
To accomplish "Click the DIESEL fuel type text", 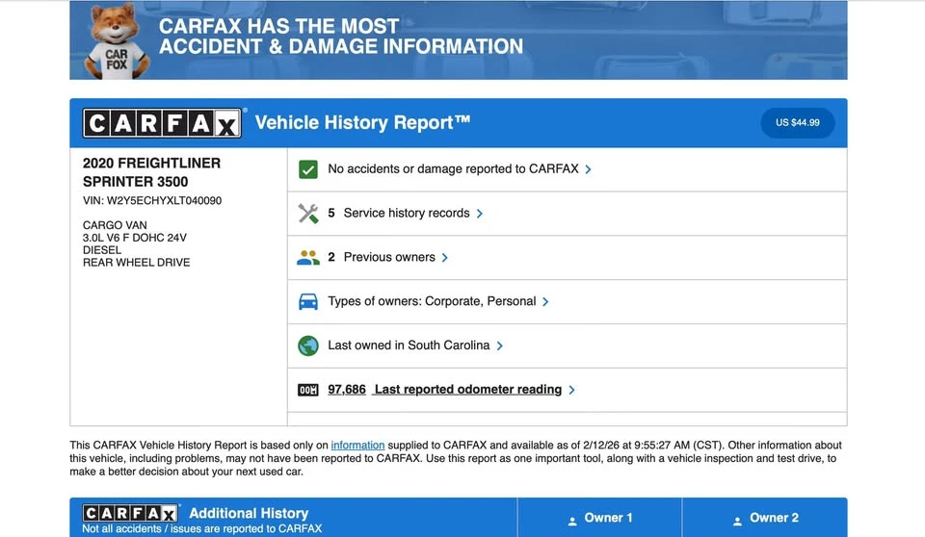I will [102, 250].
